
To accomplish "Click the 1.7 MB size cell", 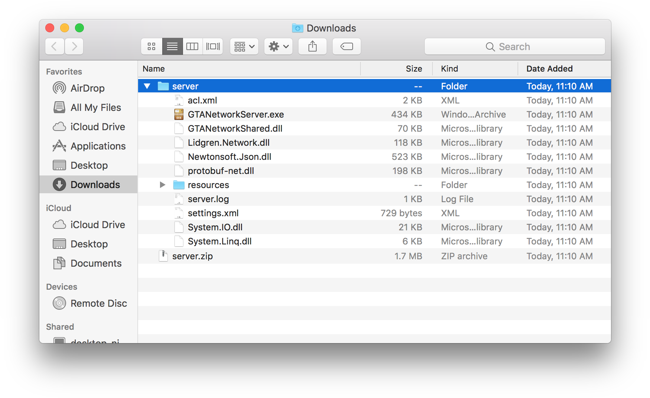I will 408,256.
